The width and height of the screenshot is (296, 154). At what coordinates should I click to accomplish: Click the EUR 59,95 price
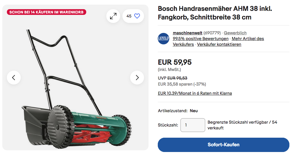pos(175,62)
